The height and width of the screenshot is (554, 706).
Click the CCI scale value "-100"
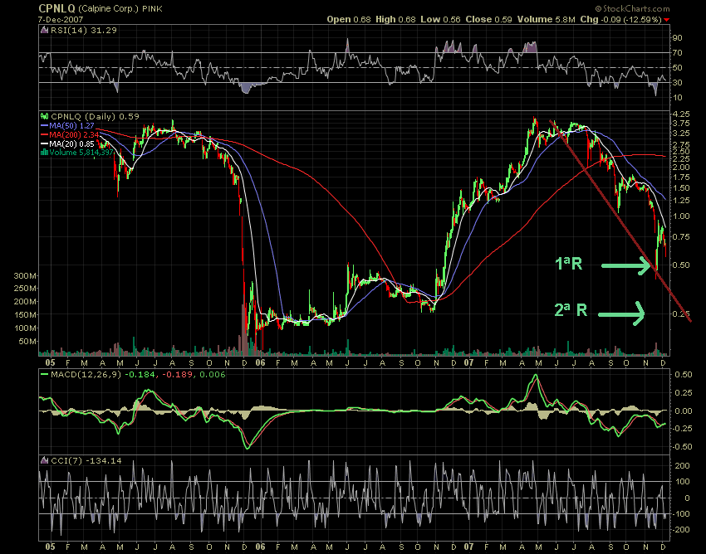coord(681,513)
